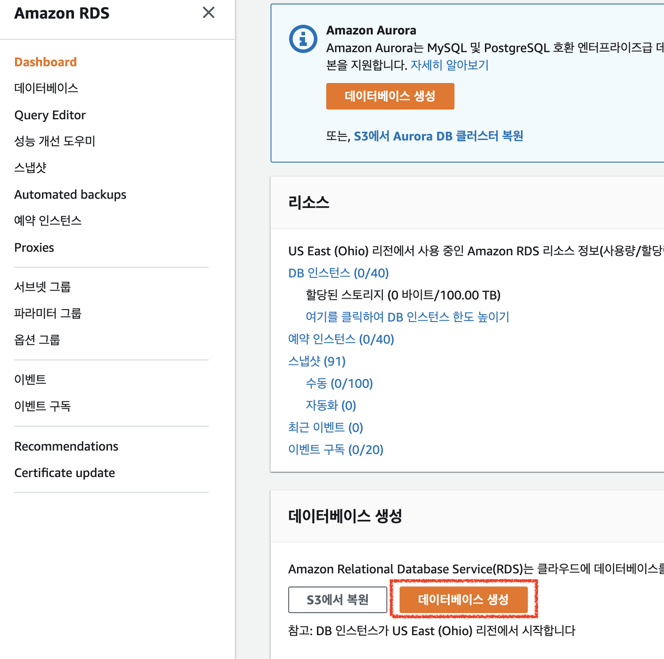Follow the 자세히 알아보기 link
664x659 pixels.
450,65
